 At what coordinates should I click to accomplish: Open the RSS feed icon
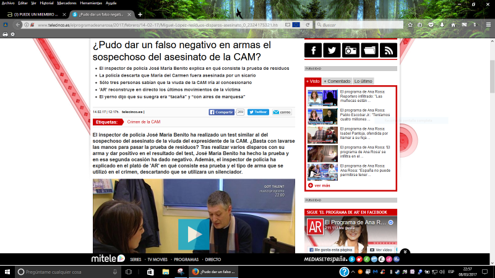[387, 51]
